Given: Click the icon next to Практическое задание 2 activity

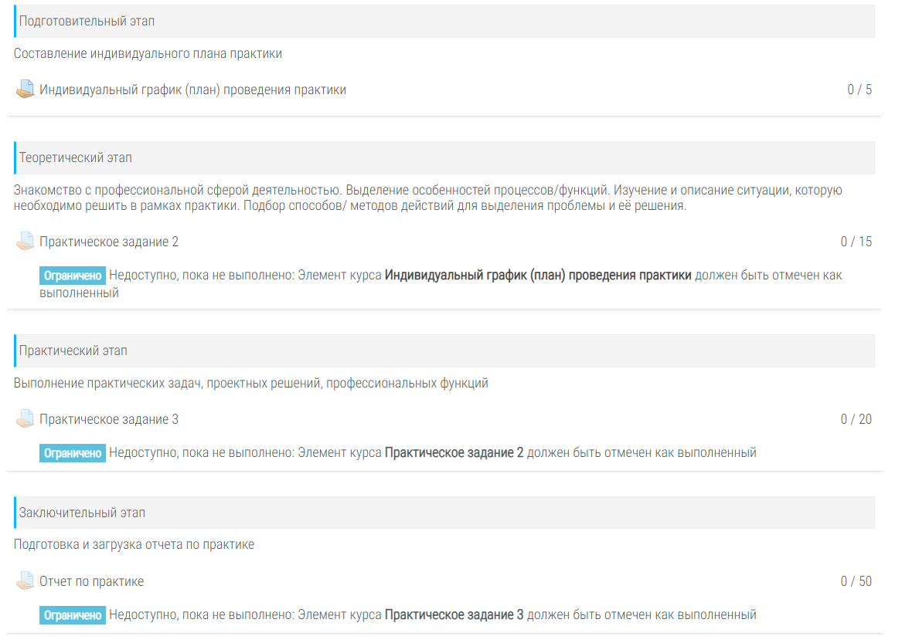Looking at the screenshot, I should point(25,242).
